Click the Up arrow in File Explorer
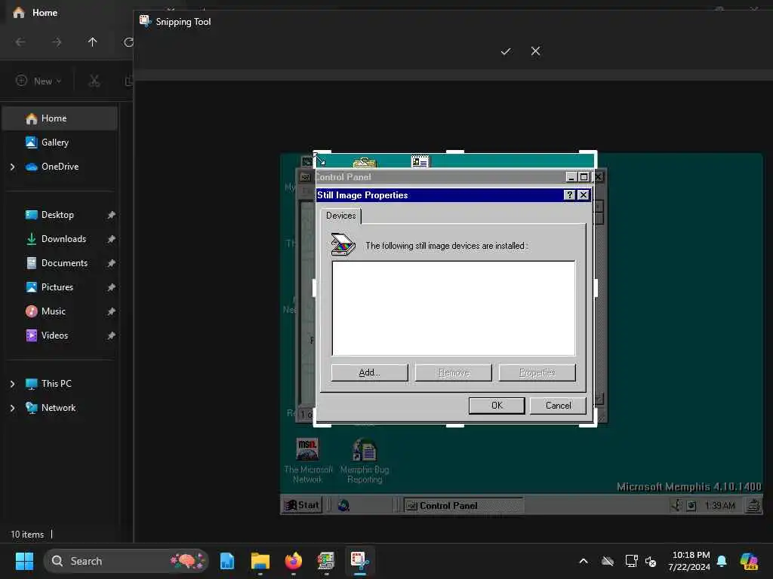Viewport: 773px width, 579px height. pos(92,42)
